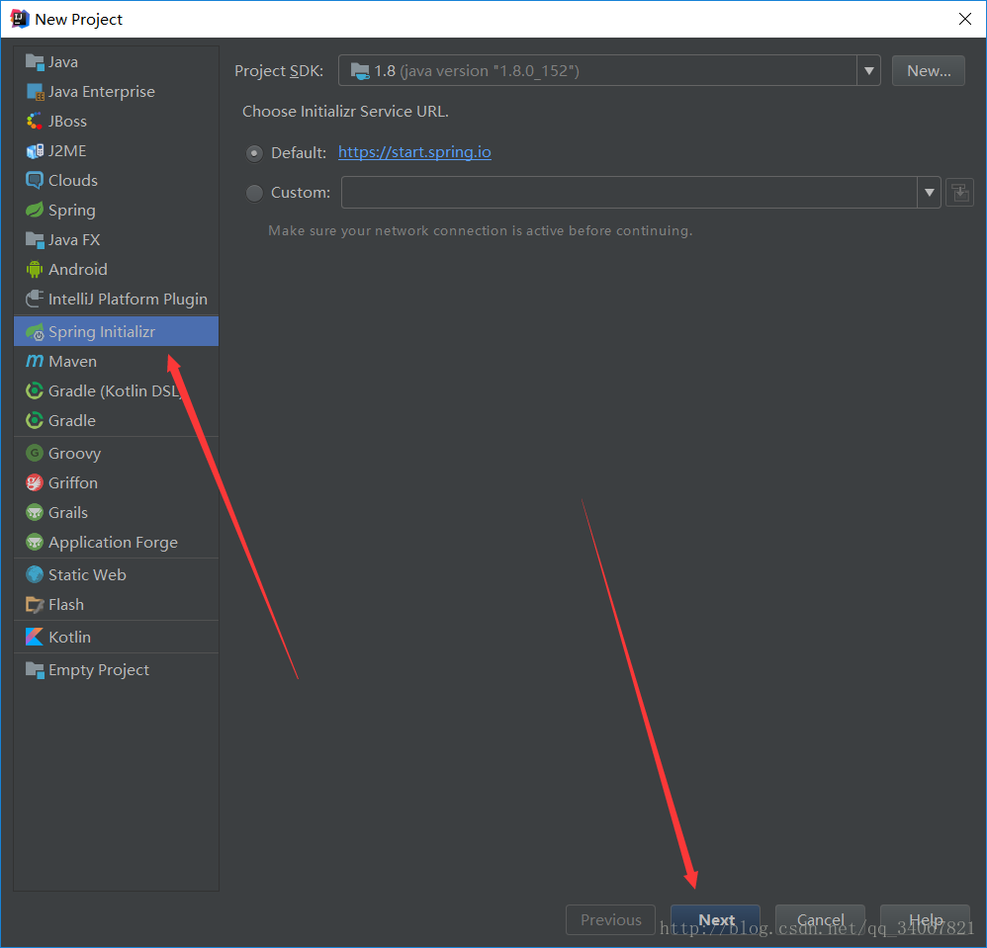Click the Spring Initializr icon
The width and height of the screenshot is (987, 948).
point(35,332)
